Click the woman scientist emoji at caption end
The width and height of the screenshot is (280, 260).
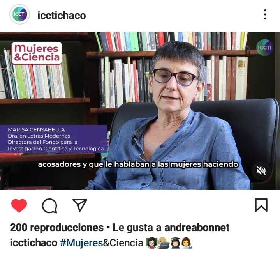click(187, 243)
